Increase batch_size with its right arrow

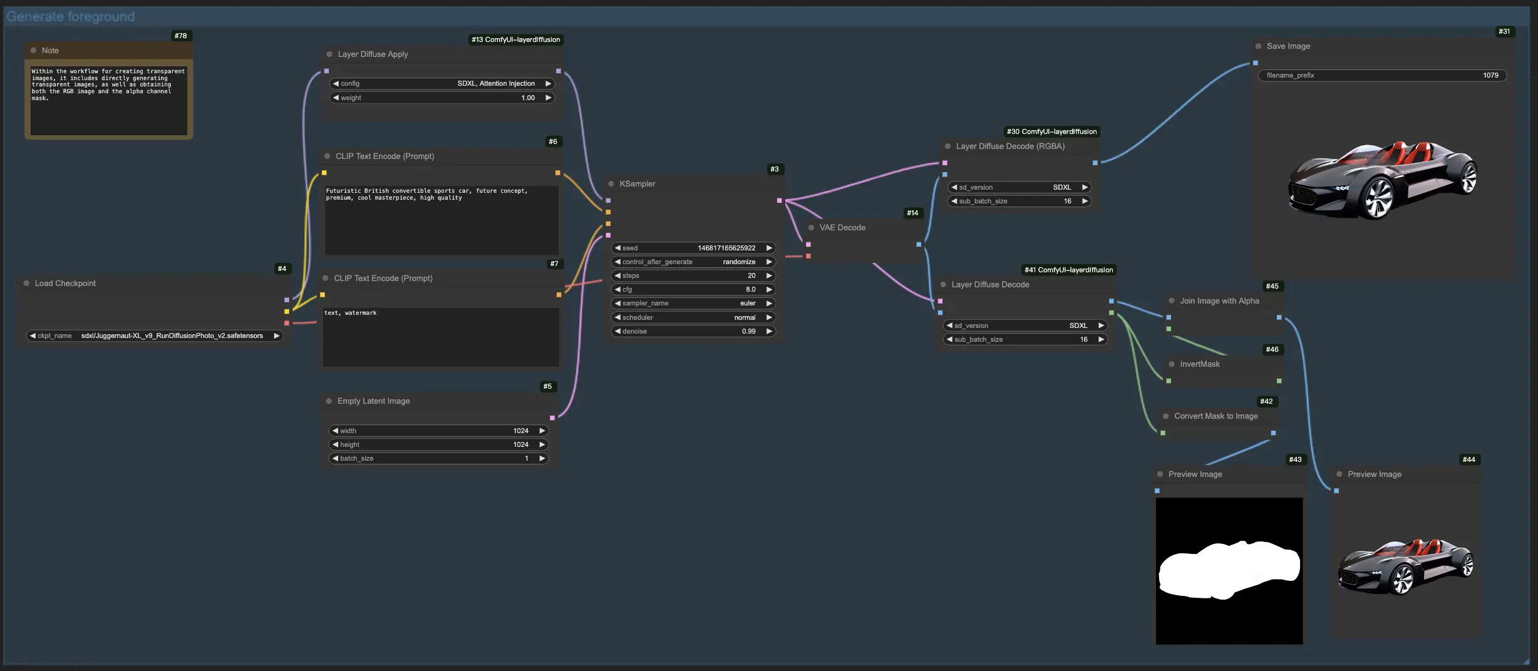[542, 458]
